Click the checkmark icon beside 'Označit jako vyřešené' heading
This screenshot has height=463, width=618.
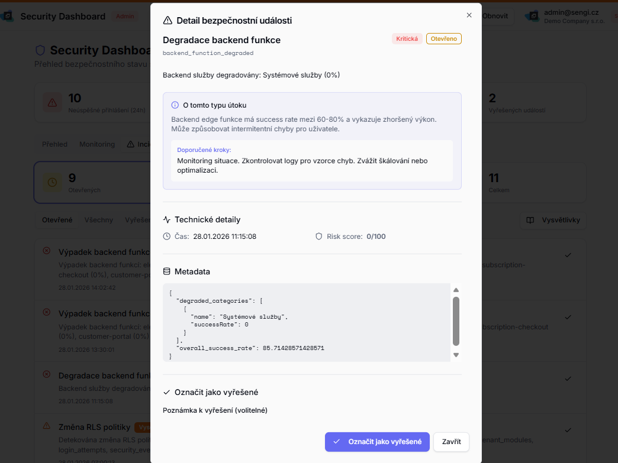click(x=167, y=392)
